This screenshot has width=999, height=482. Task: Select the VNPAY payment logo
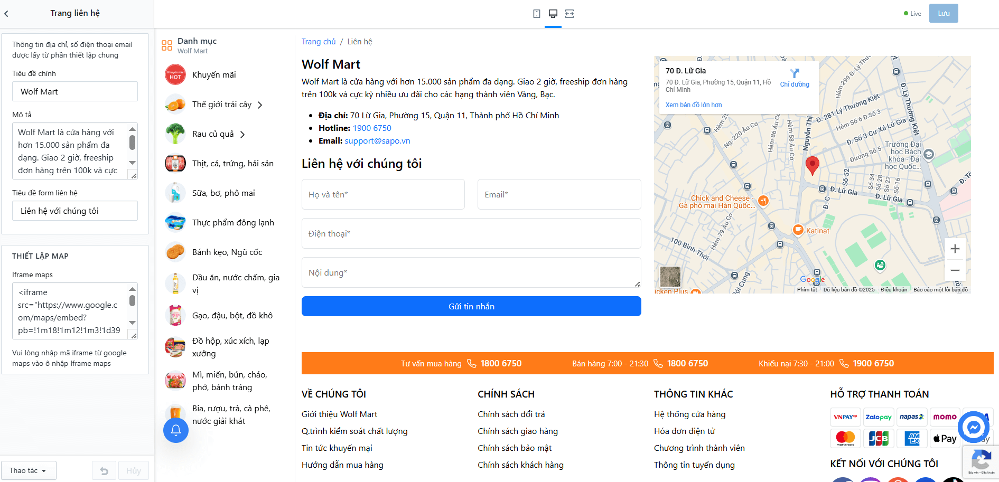pyautogui.click(x=845, y=417)
